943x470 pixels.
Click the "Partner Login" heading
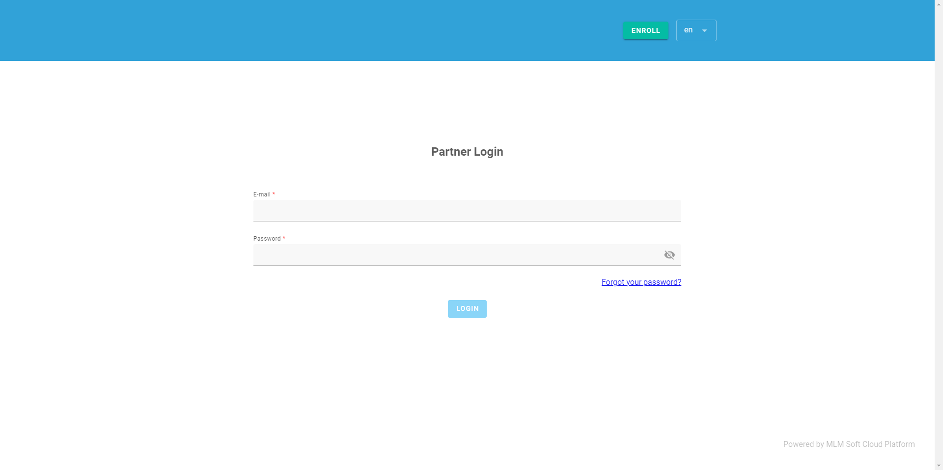click(x=467, y=152)
